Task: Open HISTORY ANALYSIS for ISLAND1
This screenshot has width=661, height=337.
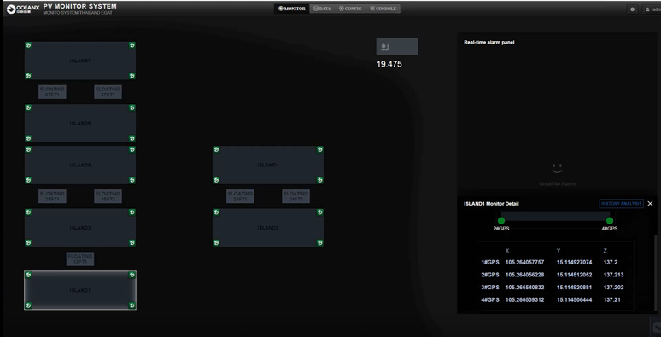Action: pos(621,203)
